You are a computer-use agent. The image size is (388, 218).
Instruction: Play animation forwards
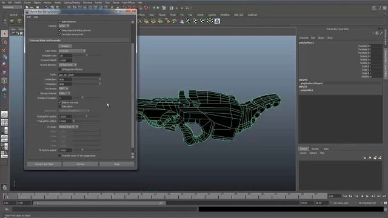[x=367, y=196]
